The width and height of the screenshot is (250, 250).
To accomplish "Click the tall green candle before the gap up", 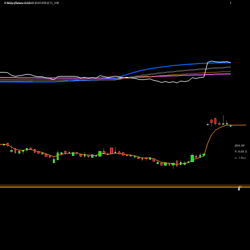I will pos(192,158).
